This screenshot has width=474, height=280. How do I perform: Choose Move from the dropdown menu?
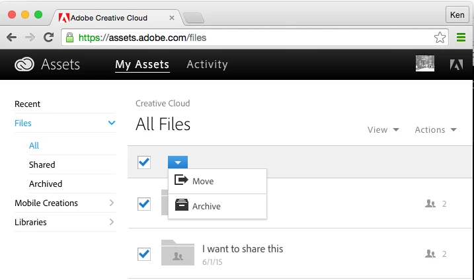pyautogui.click(x=217, y=181)
